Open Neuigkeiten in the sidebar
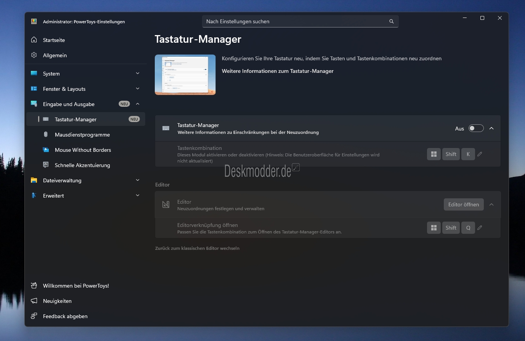525x341 pixels. (57, 301)
